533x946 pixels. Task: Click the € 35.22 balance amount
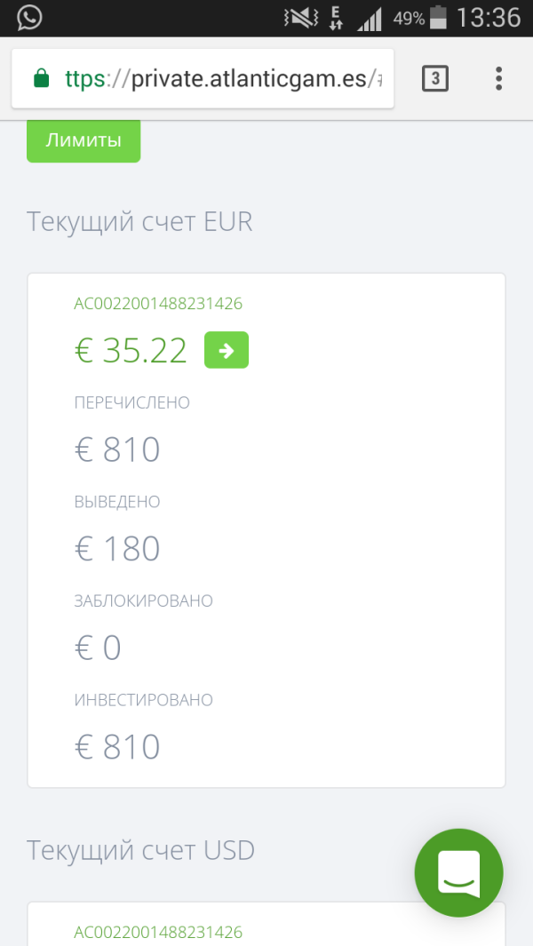pos(131,351)
